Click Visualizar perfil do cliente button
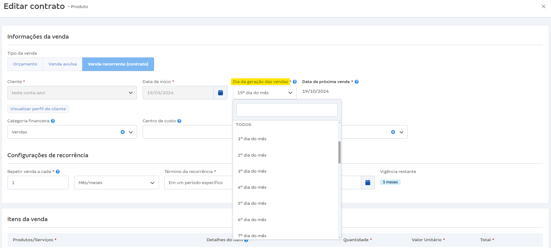The width and height of the screenshot is (551, 248). 38,109
